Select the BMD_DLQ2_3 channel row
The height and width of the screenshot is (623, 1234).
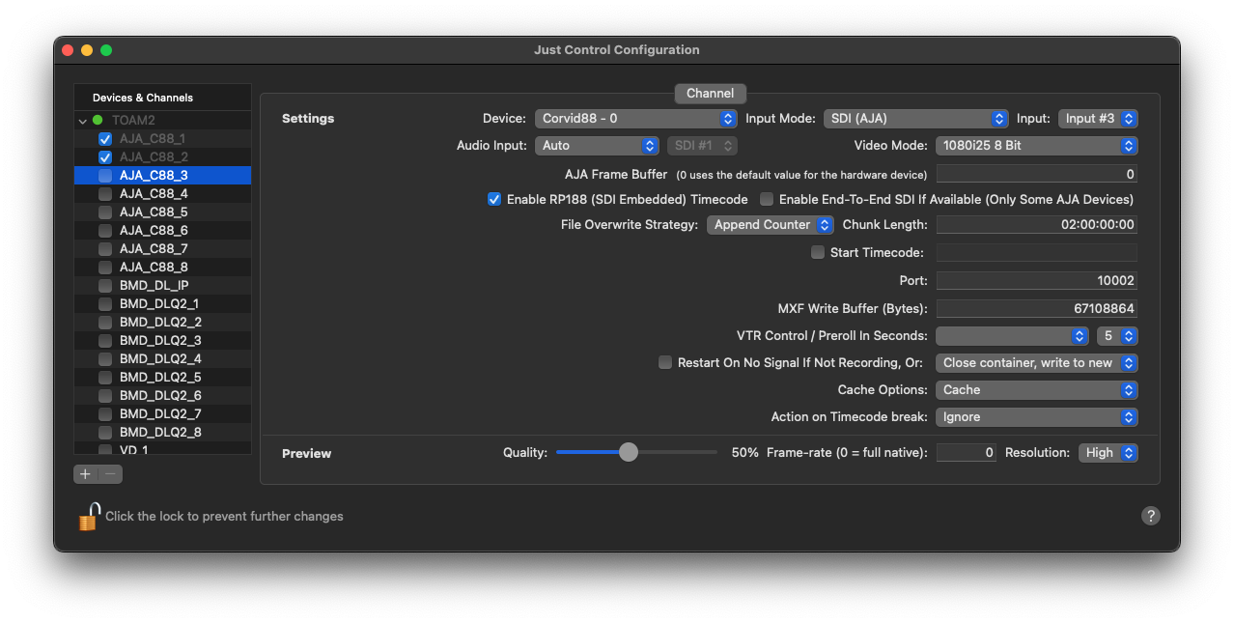coord(162,341)
